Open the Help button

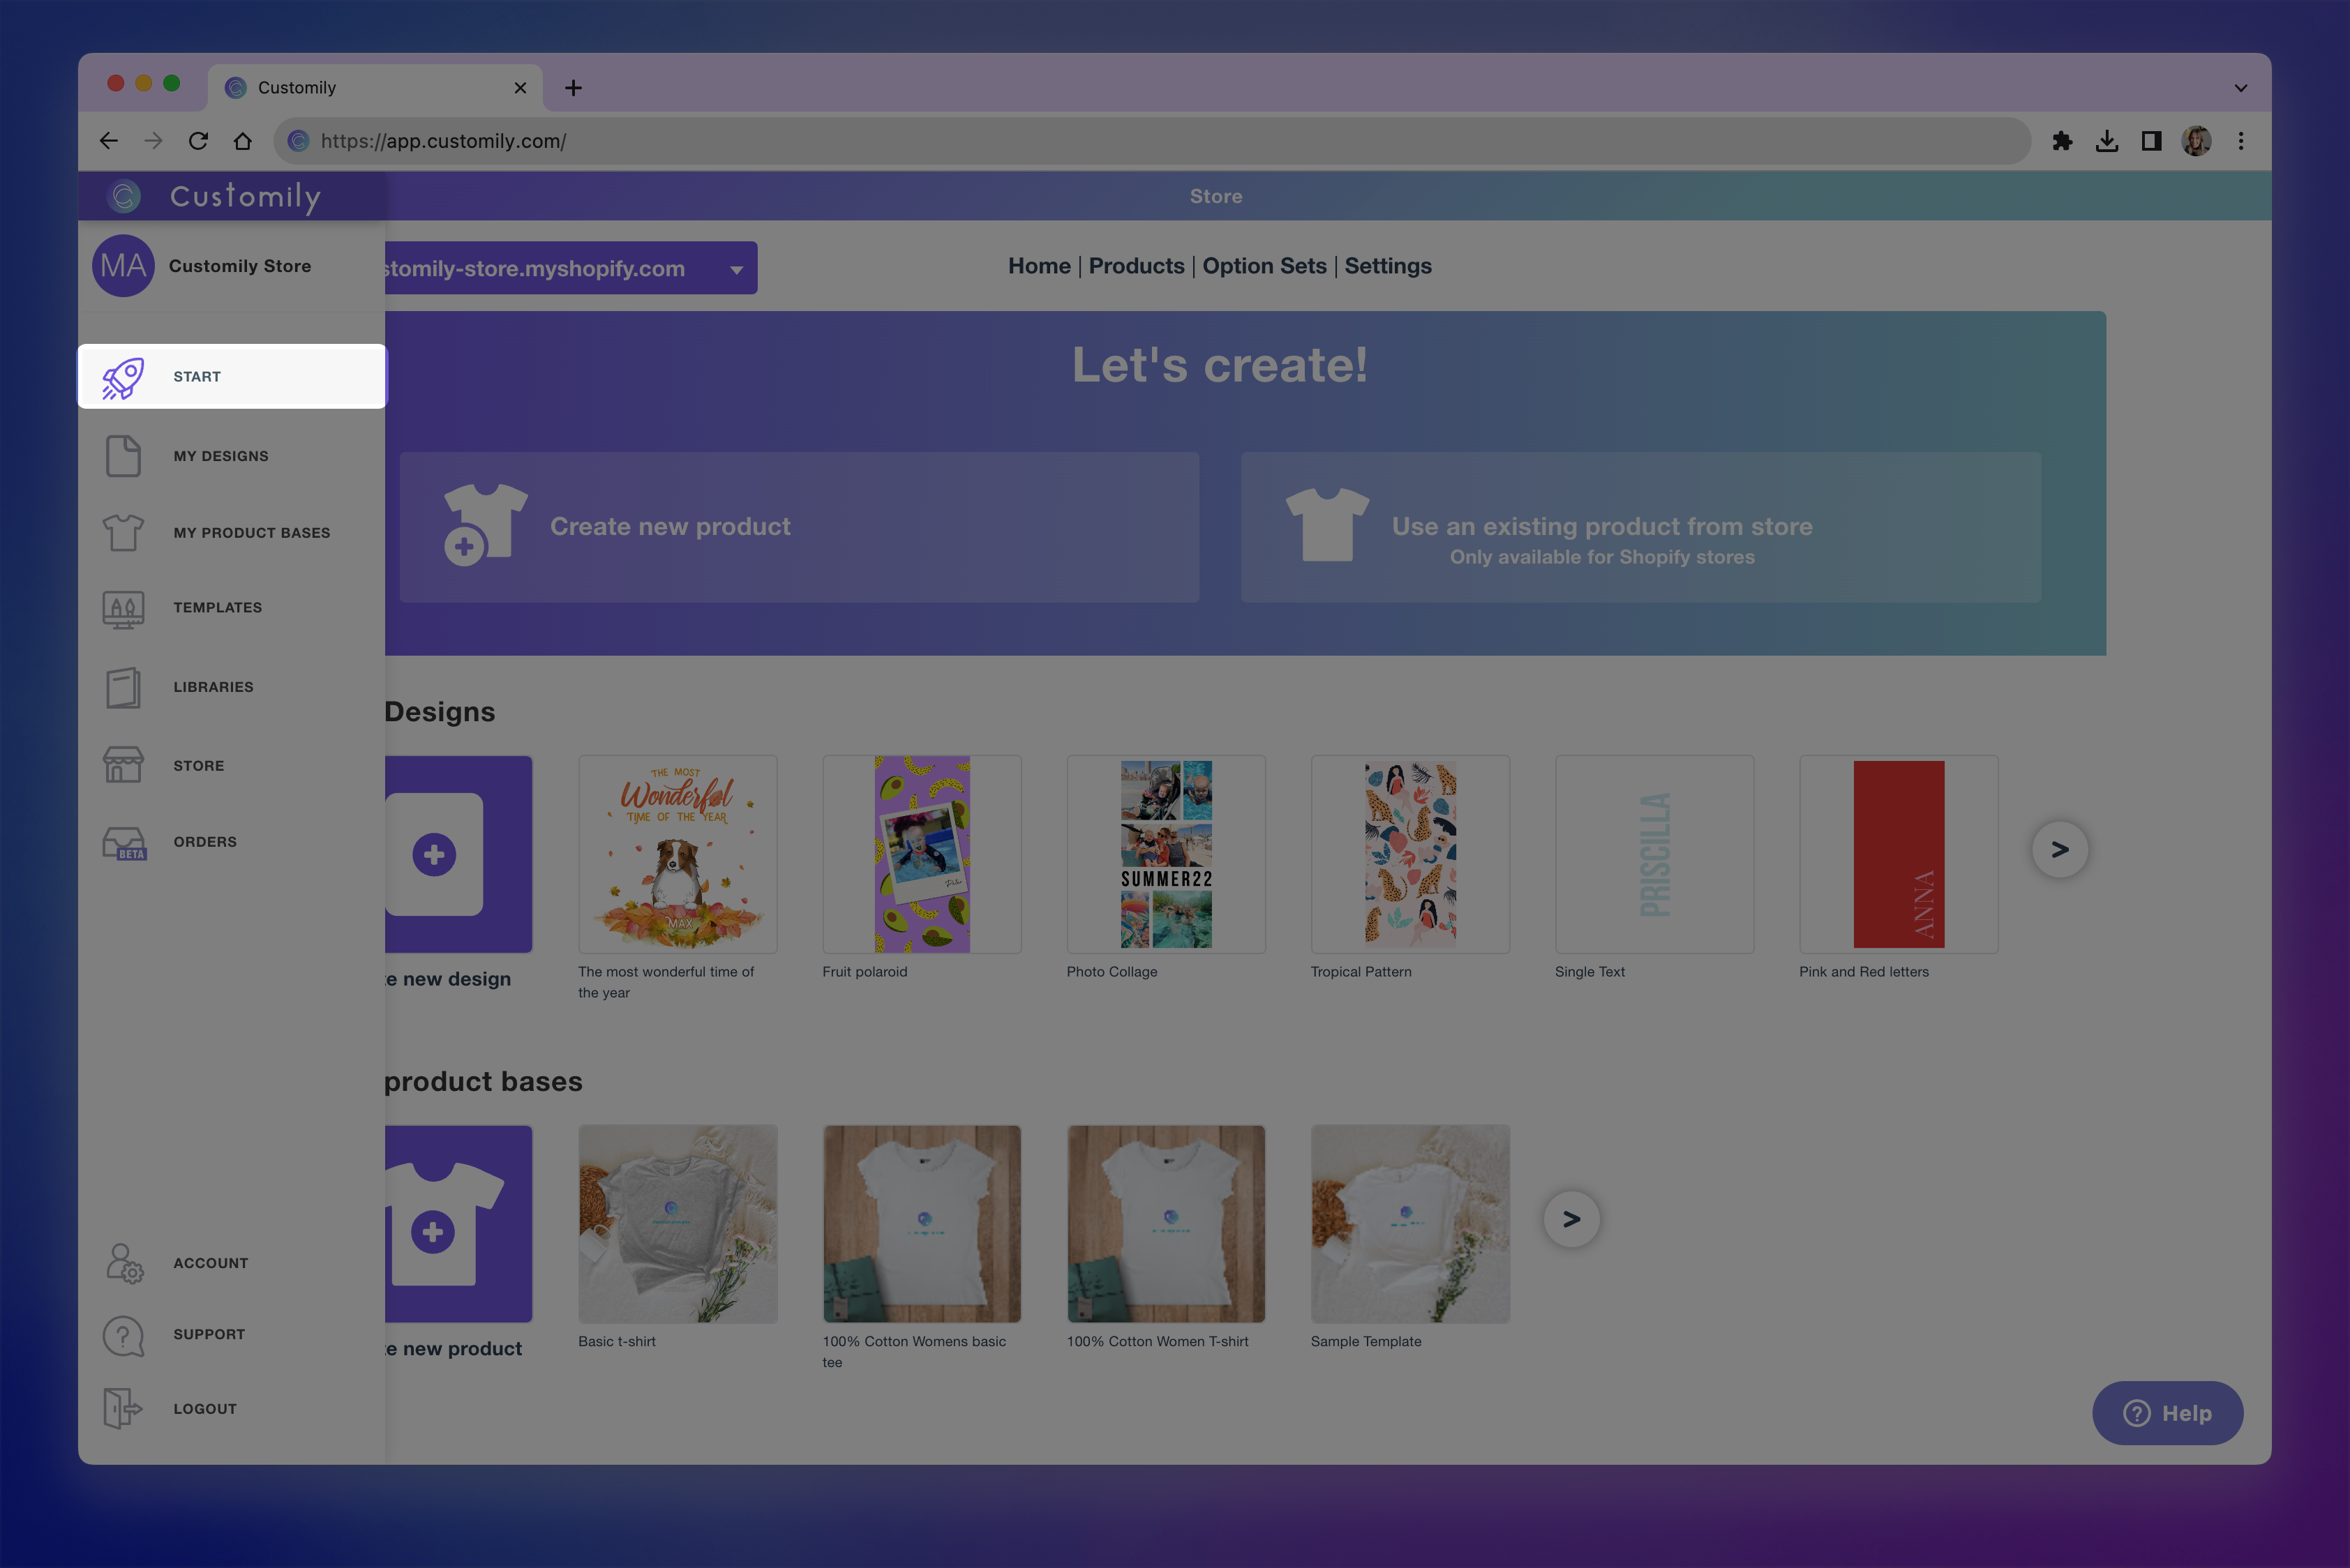point(2167,1413)
